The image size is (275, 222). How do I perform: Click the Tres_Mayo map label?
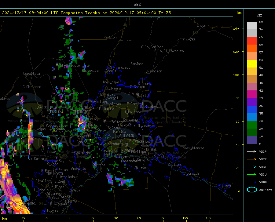pyautogui.click(x=111, y=82)
